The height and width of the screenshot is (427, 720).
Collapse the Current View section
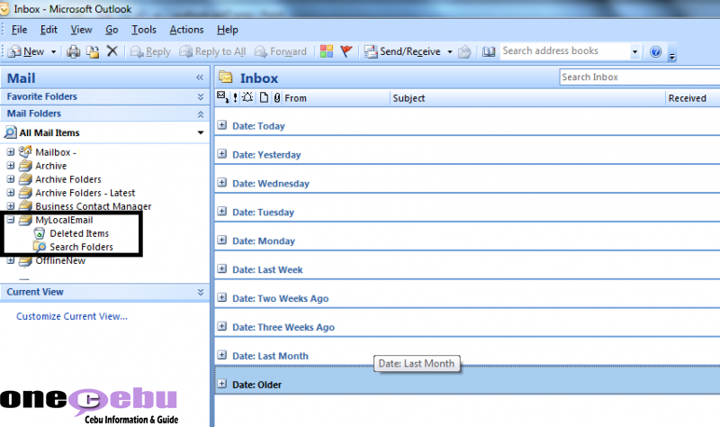pyautogui.click(x=200, y=293)
